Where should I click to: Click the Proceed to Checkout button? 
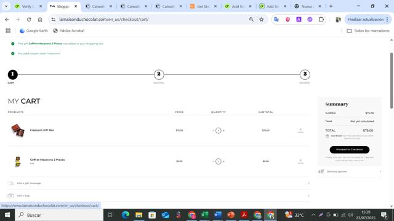(350, 150)
